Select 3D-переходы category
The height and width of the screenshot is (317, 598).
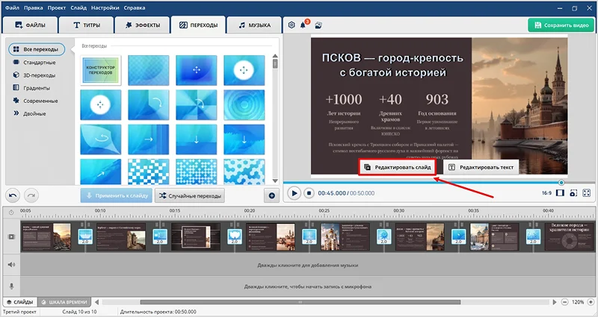[x=34, y=75]
